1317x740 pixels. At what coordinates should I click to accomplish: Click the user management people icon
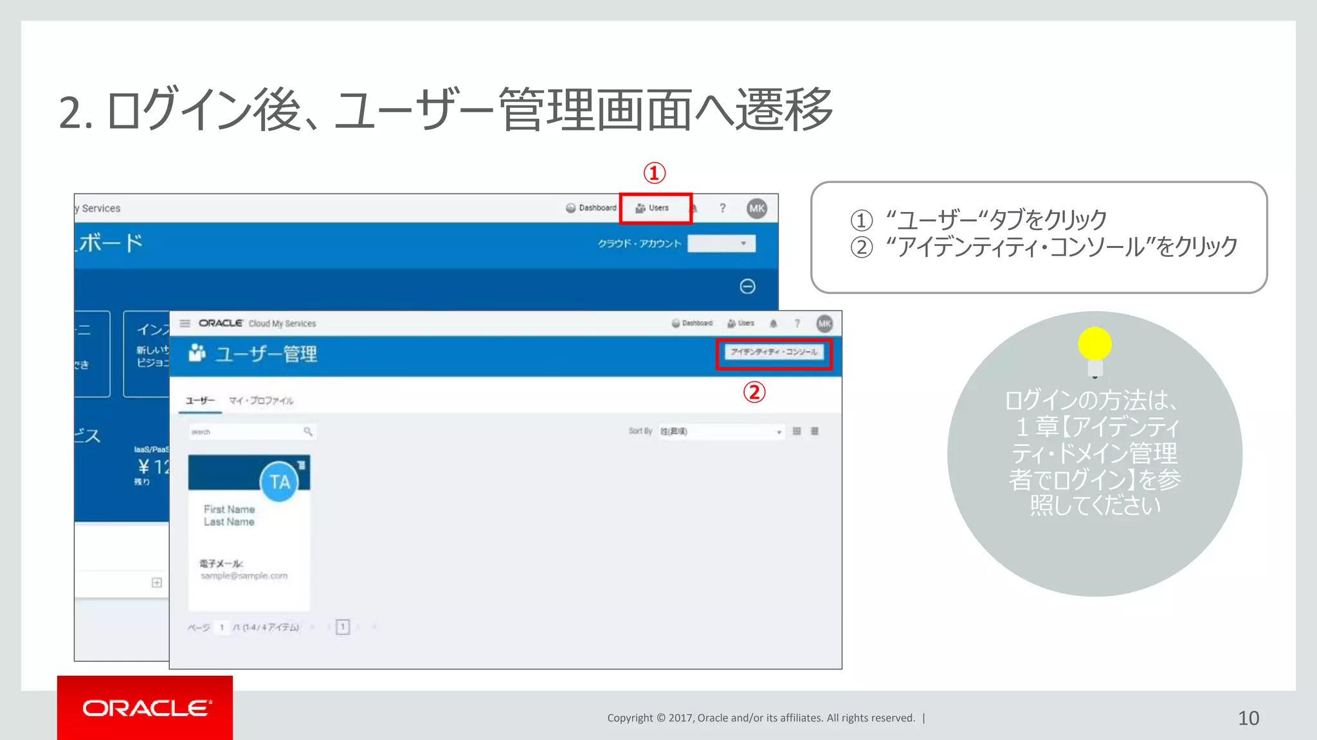[197, 353]
